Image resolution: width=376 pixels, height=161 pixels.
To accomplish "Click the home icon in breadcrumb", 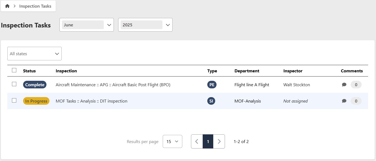I will coord(7,6).
